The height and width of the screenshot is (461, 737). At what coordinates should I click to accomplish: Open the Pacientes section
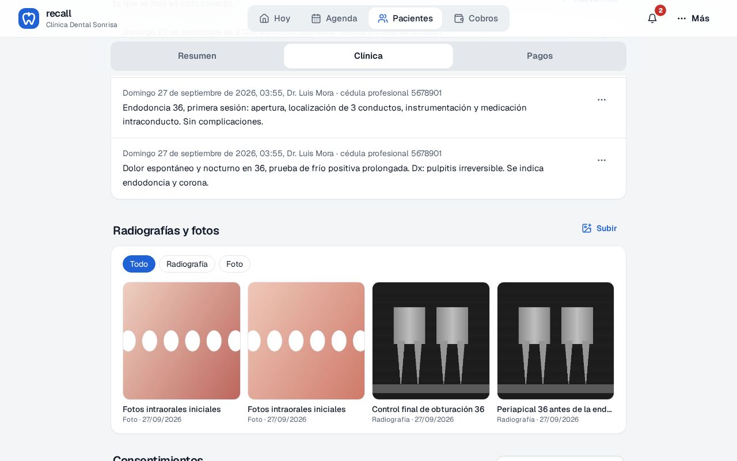[405, 18]
